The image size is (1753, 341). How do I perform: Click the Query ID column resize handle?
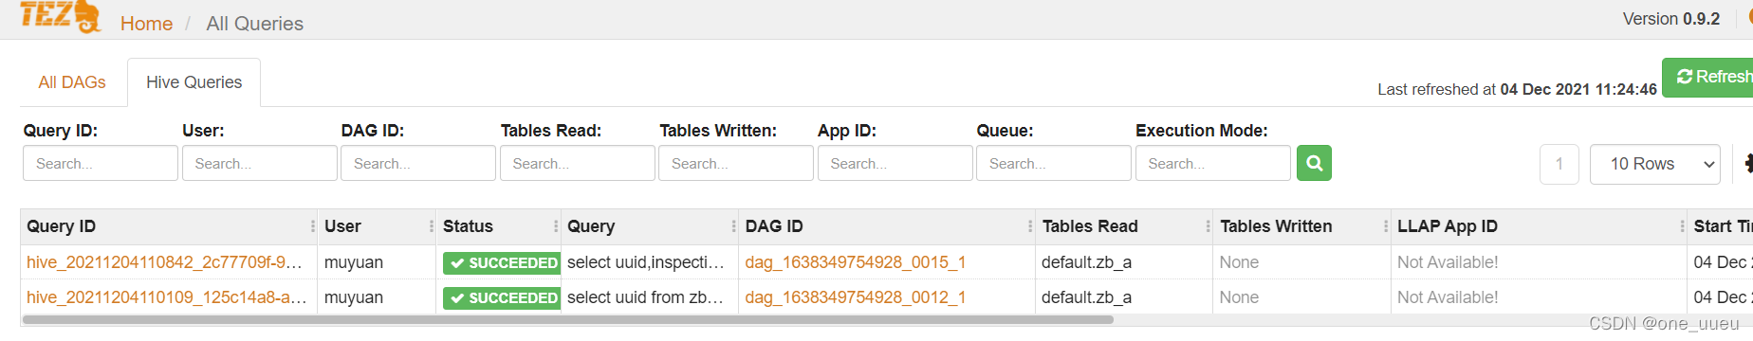(313, 226)
